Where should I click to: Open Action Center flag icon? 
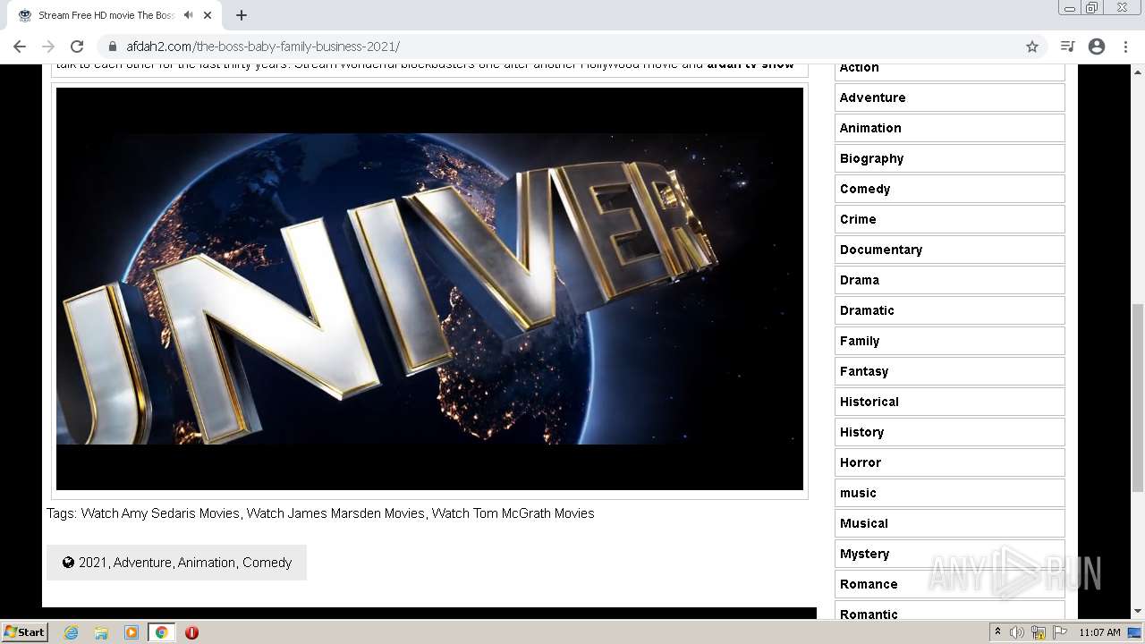pos(1060,632)
